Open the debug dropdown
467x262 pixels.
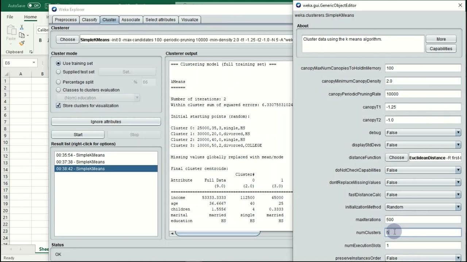pos(423,132)
